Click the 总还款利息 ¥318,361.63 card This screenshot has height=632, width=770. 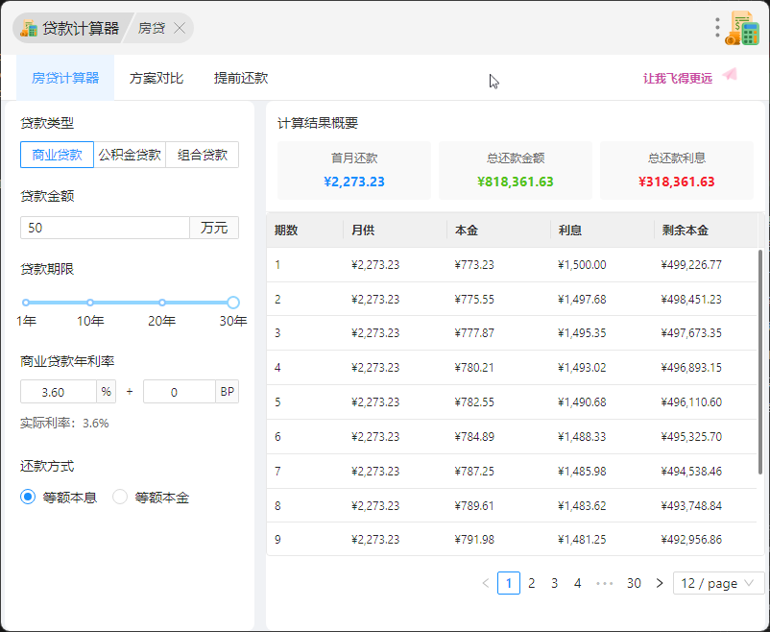tap(677, 171)
